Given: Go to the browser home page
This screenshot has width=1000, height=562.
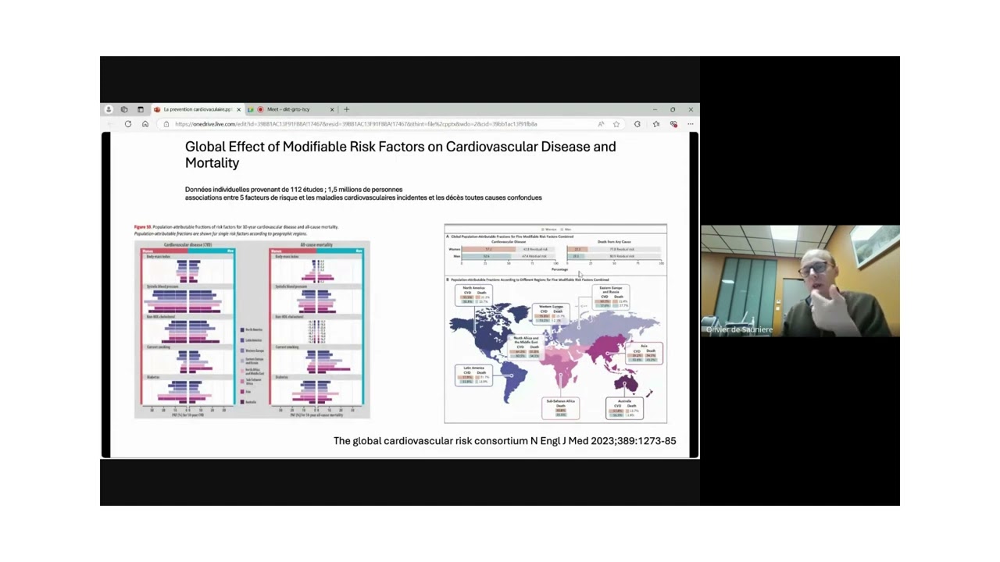Looking at the screenshot, I should [145, 124].
